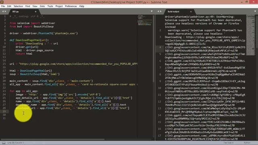The height and width of the screenshot is (145, 258).
Task: Click 'webdriver.PhantomJS' on line 6
Action: [x=37, y=33]
